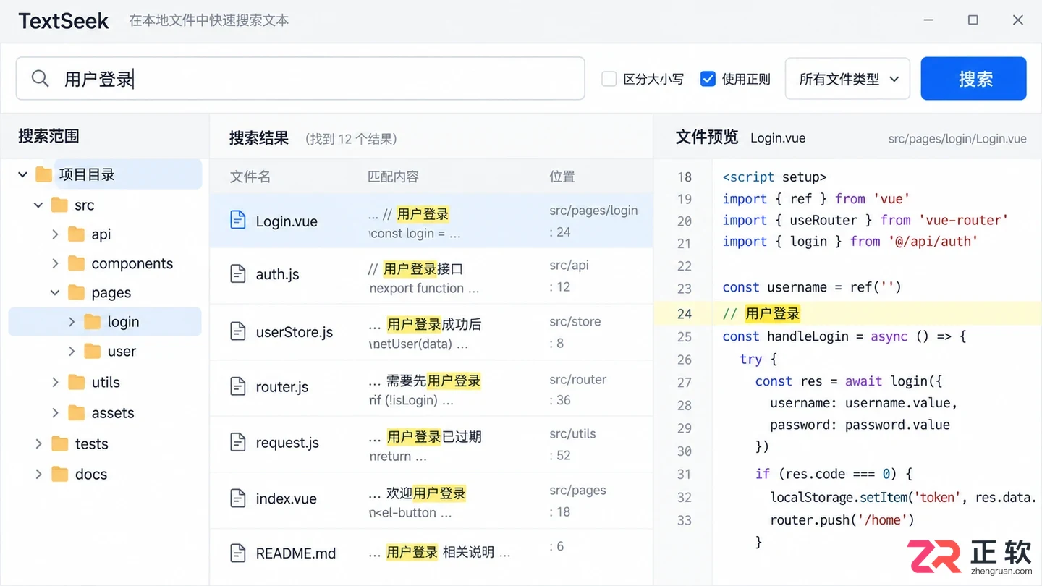The height and width of the screenshot is (586, 1042).
Task: Select the Login.vue file name in results
Action: (287, 221)
